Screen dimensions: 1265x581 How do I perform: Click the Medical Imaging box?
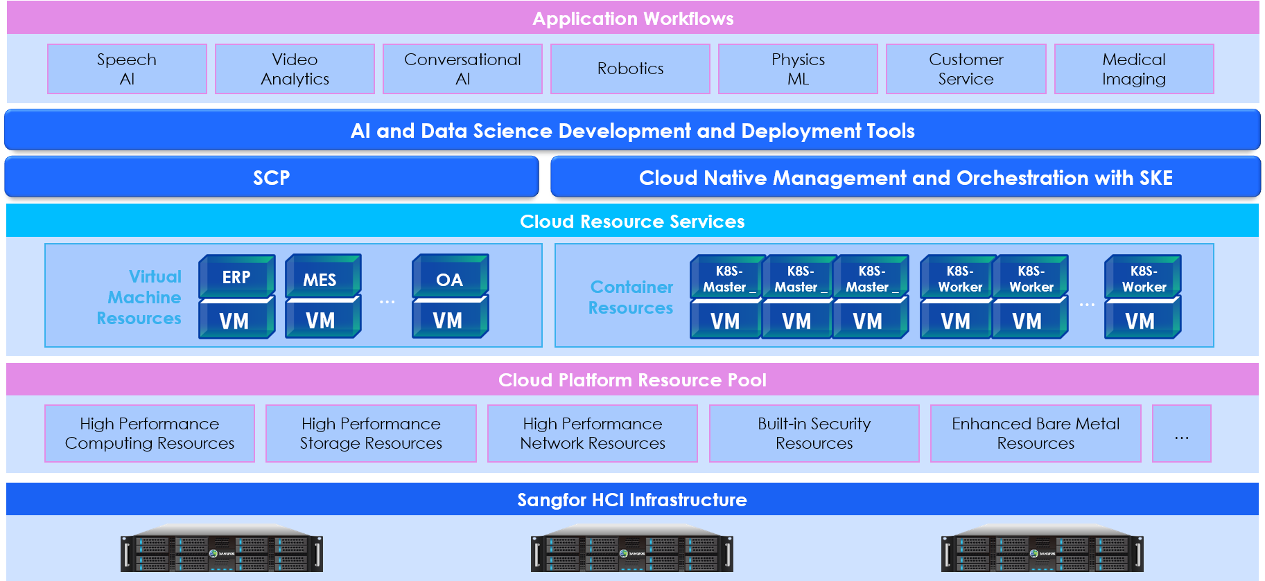click(1134, 69)
